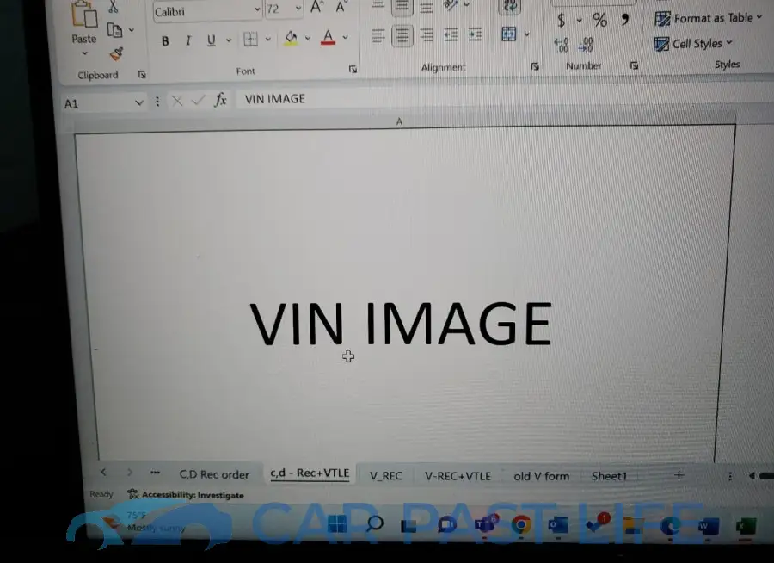Add a new sheet with plus button
The width and height of the screenshot is (774, 563).
tap(679, 475)
